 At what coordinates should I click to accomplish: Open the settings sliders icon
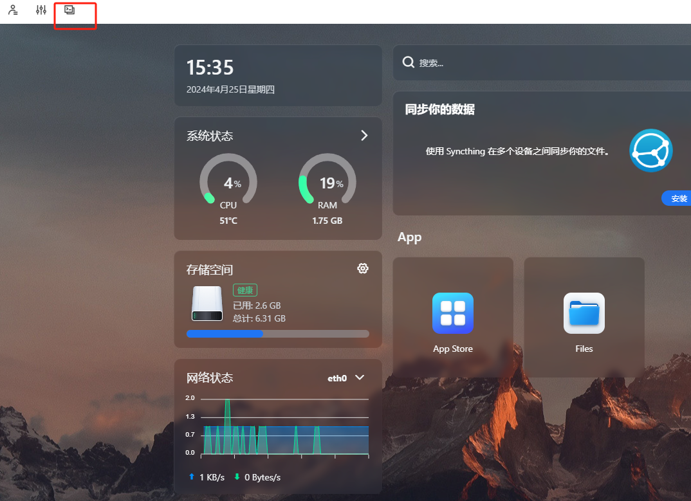[x=41, y=10]
